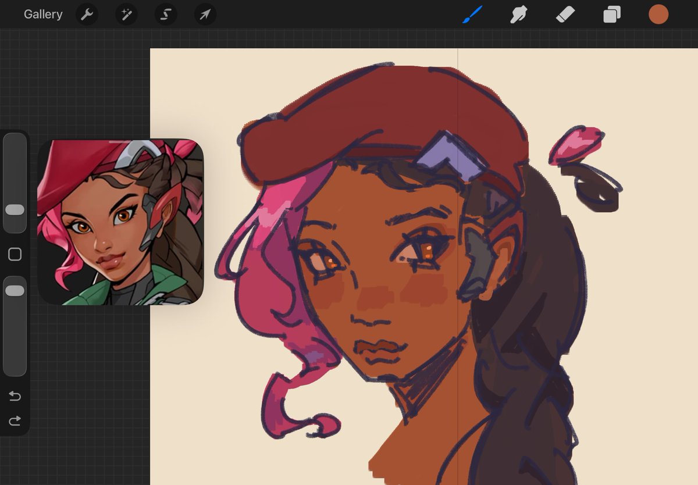Select the Smudge tool
Screen dimensions: 698x485
(518, 15)
